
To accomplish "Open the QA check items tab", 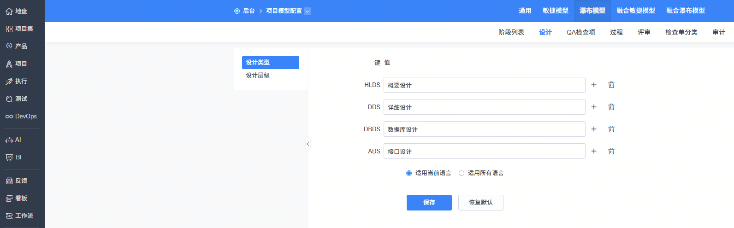I will [x=580, y=32].
